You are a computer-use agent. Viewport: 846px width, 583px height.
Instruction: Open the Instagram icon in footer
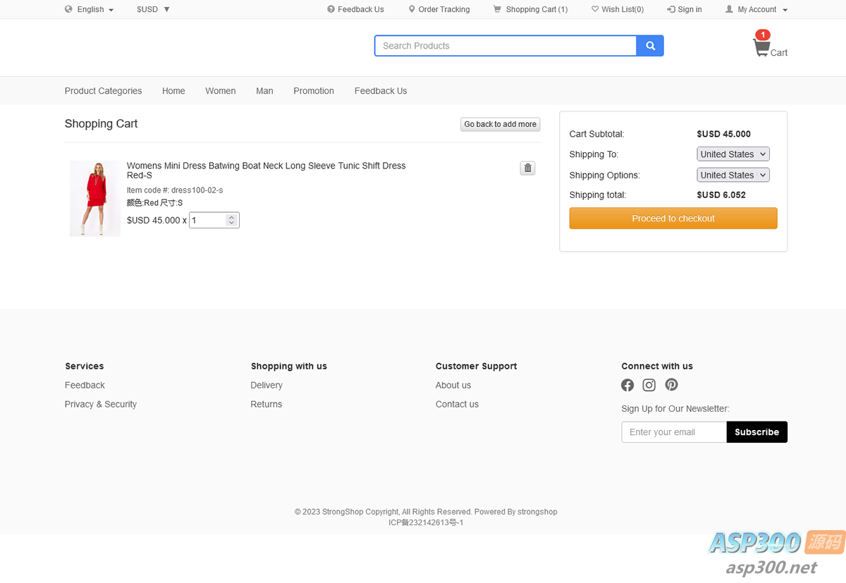click(x=649, y=385)
